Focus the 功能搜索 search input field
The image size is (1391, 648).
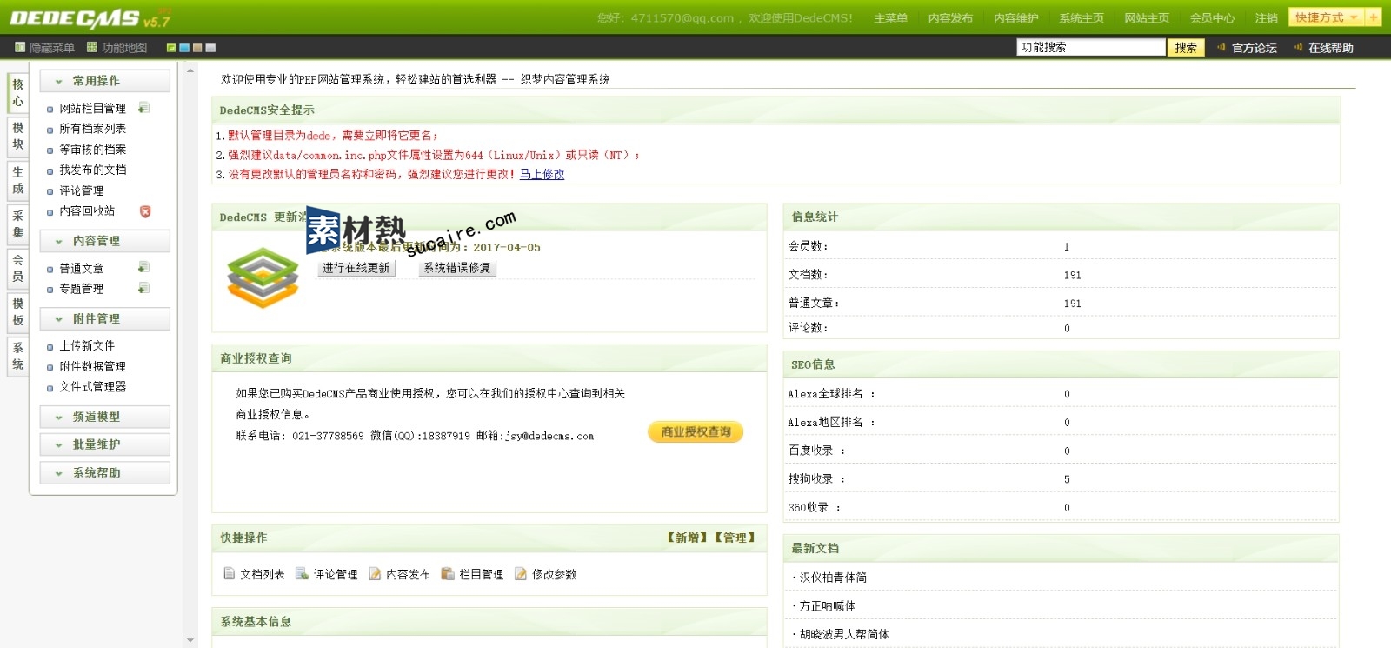pyautogui.click(x=1091, y=48)
